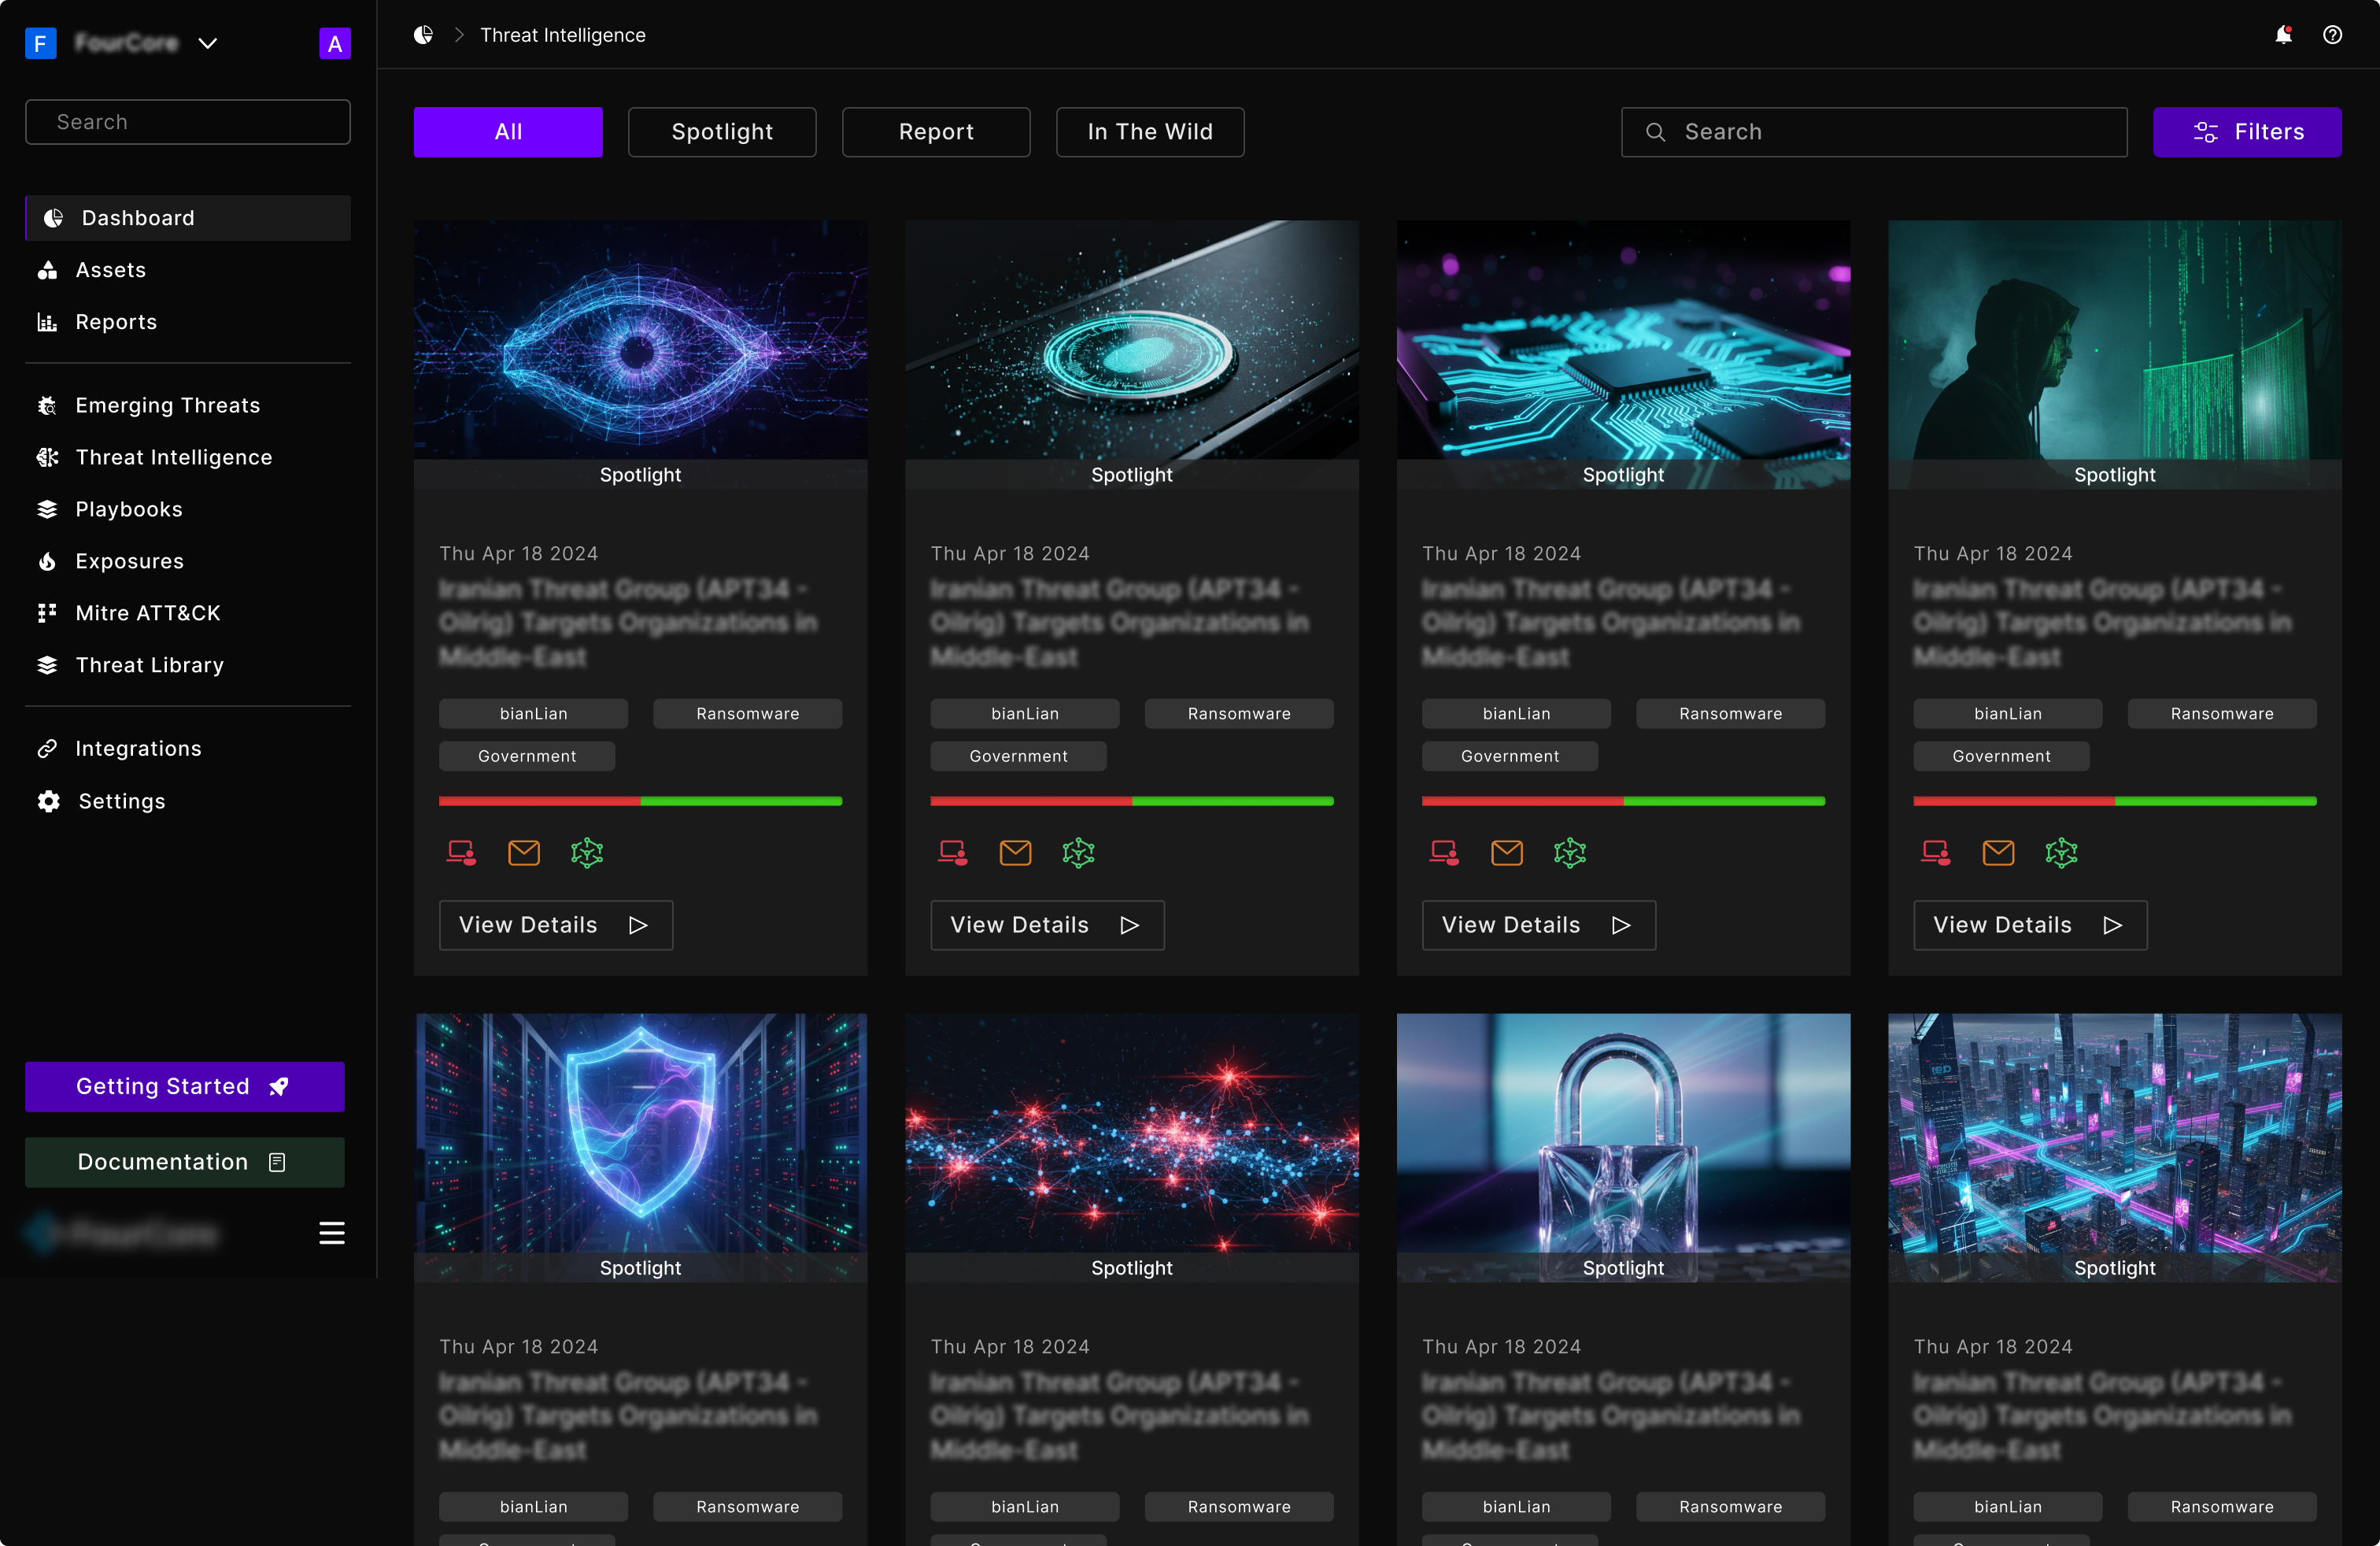Click red-green severity bar on fingerprint card
Viewport: 2380px width, 1546px height.
tap(1132, 801)
